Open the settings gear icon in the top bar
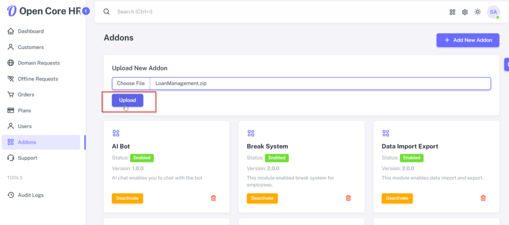 (465, 12)
